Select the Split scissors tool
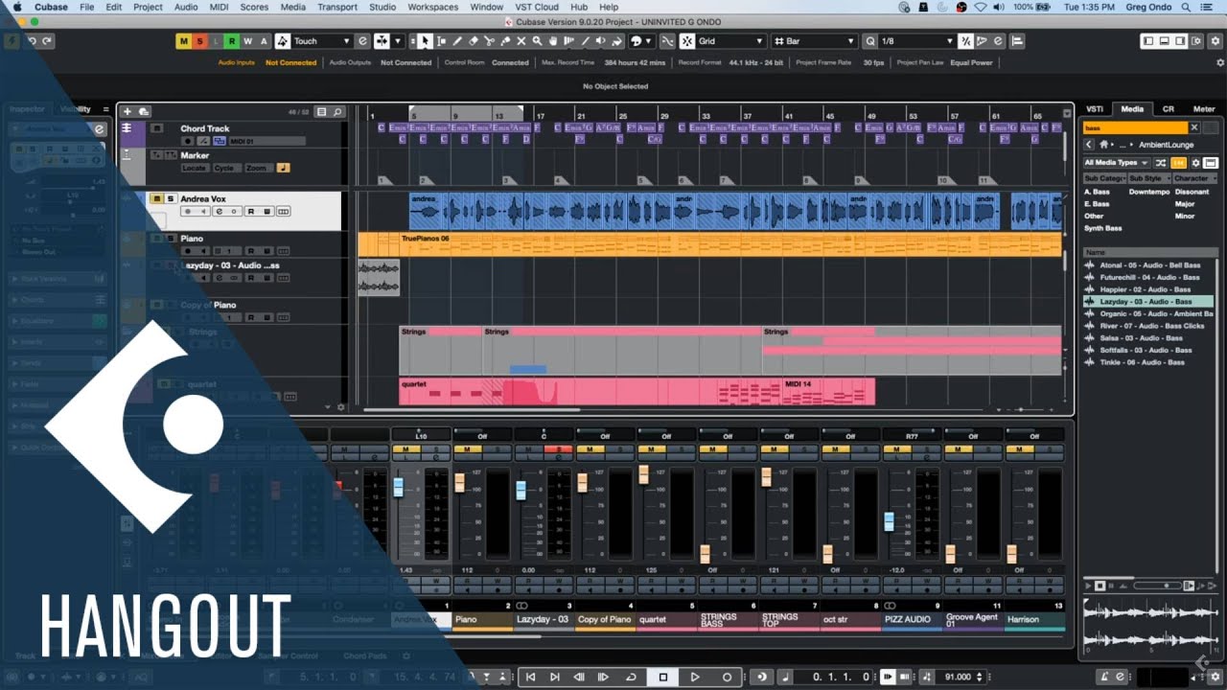1227x690 pixels. point(489,41)
